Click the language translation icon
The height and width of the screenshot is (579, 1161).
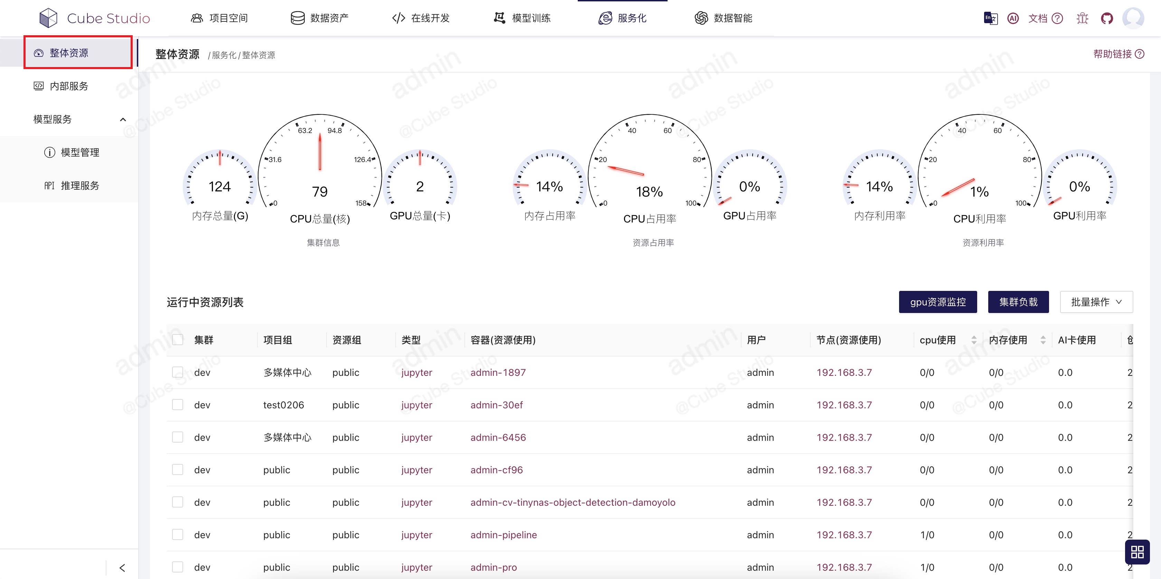tap(990, 18)
